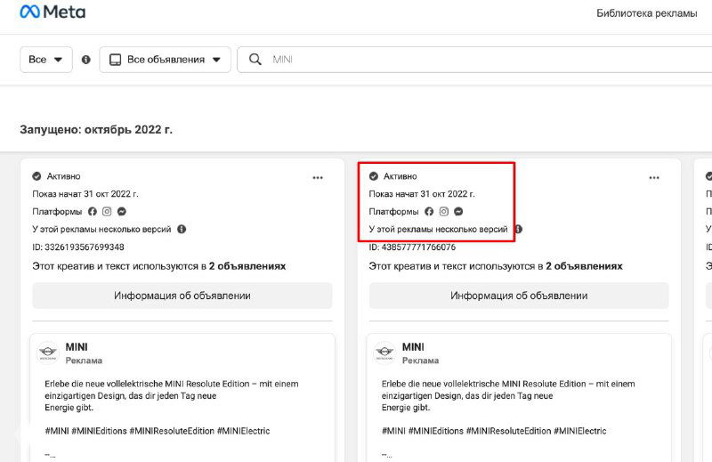This screenshot has height=462, width=712.
Task: Open three-dot menu on first ad card
Action: point(318,177)
